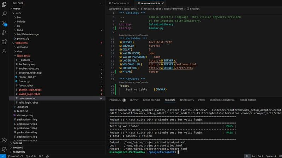Open BUILD.rst in the explorer
This screenshot has height=158, width=282.
click(22, 111)
